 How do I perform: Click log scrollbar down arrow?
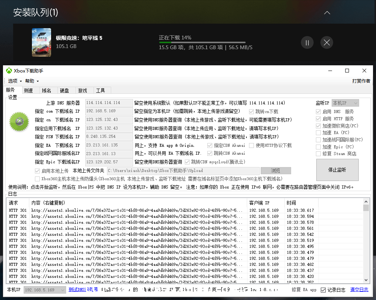(366, 280)
